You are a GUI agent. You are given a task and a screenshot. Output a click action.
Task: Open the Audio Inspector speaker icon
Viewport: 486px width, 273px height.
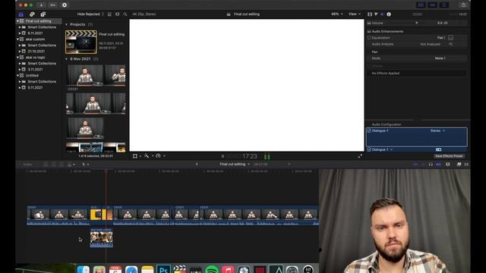[382, 14]
